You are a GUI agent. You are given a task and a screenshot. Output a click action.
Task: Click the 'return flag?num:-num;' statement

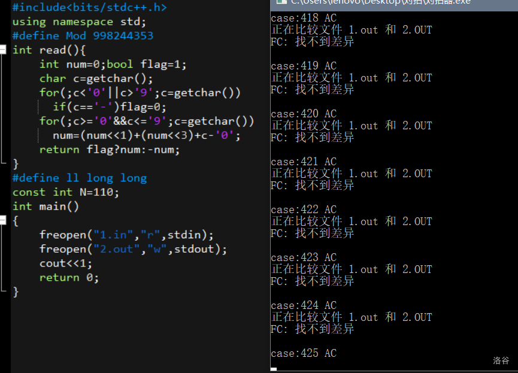110,150
